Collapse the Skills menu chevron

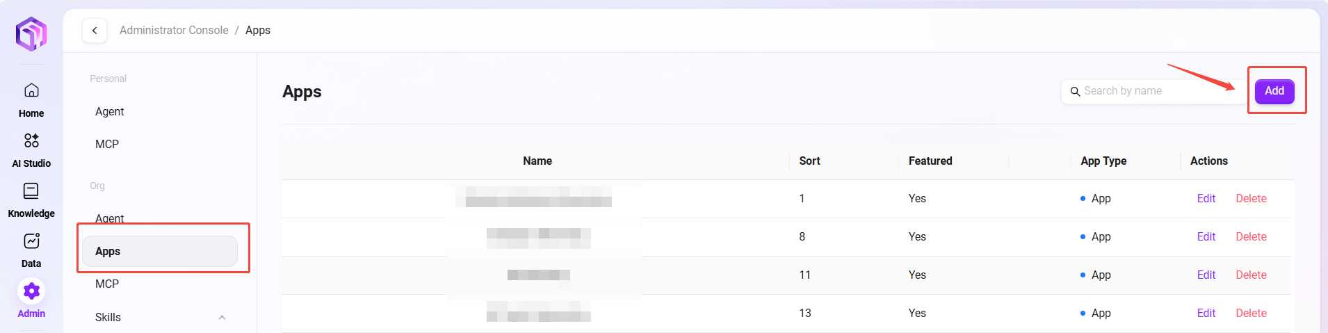tap(222, 318)
